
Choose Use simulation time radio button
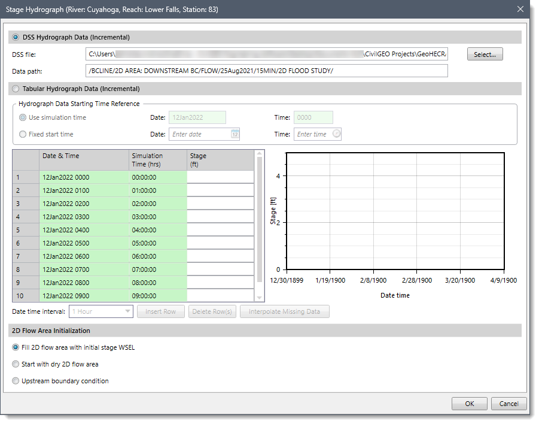23,117
